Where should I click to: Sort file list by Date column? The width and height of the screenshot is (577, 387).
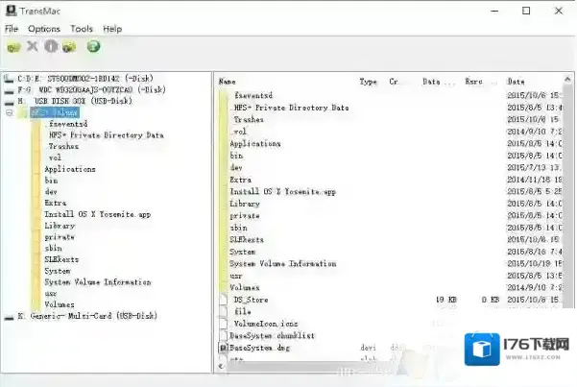516,82
